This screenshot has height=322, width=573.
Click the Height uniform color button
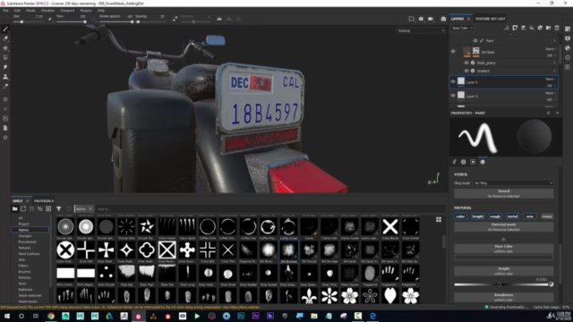503,271
